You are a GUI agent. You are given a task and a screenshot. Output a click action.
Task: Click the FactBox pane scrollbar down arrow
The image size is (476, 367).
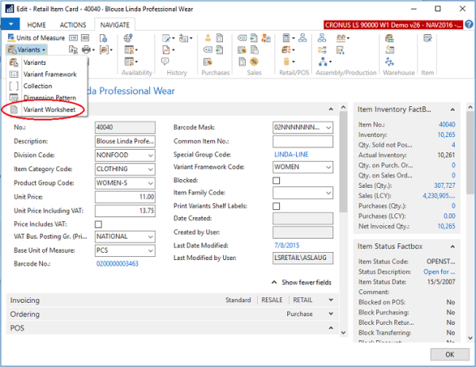(470, 338)
